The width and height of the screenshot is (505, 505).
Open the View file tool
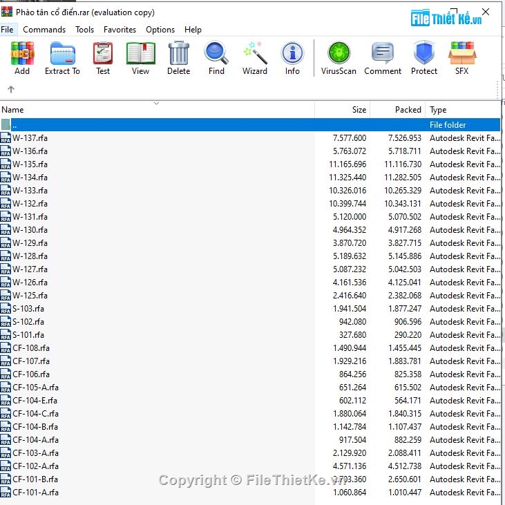tap(140, 53)
